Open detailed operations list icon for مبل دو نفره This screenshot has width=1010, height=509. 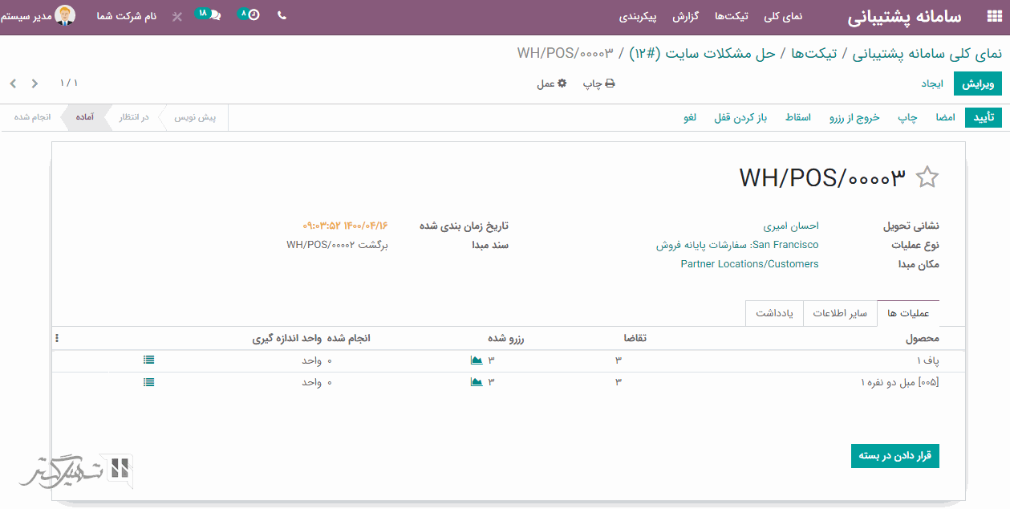tap(148, 383)
